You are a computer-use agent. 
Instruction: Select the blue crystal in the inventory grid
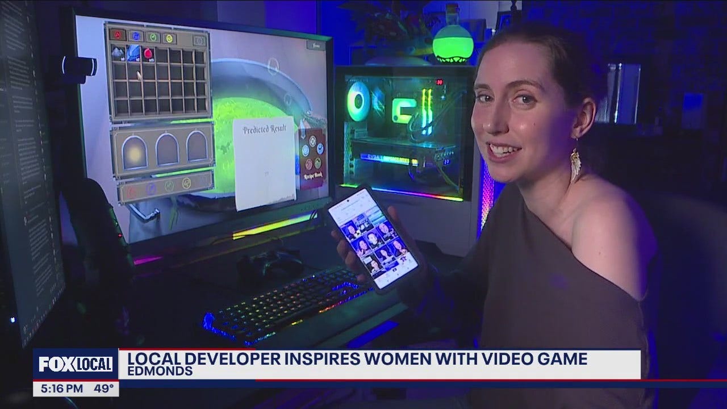(x=132, y=53)
